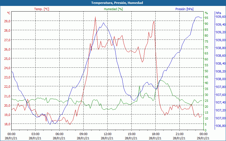Click humidity axis value '35'

click(x=207, y=89)
